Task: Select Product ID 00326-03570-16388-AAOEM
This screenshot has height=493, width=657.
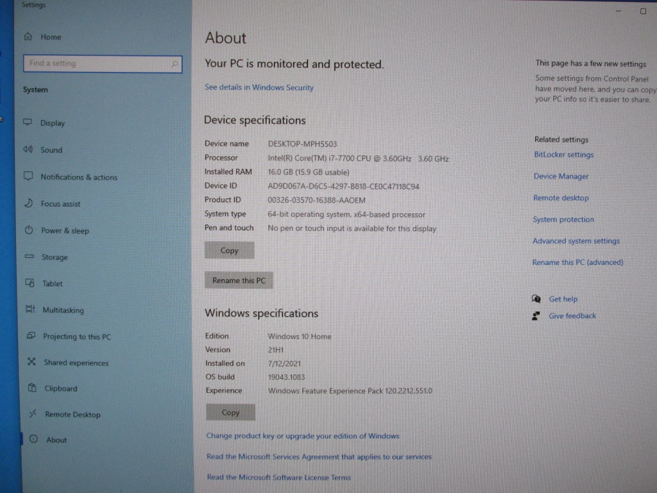Action: (x=316, y=200)
